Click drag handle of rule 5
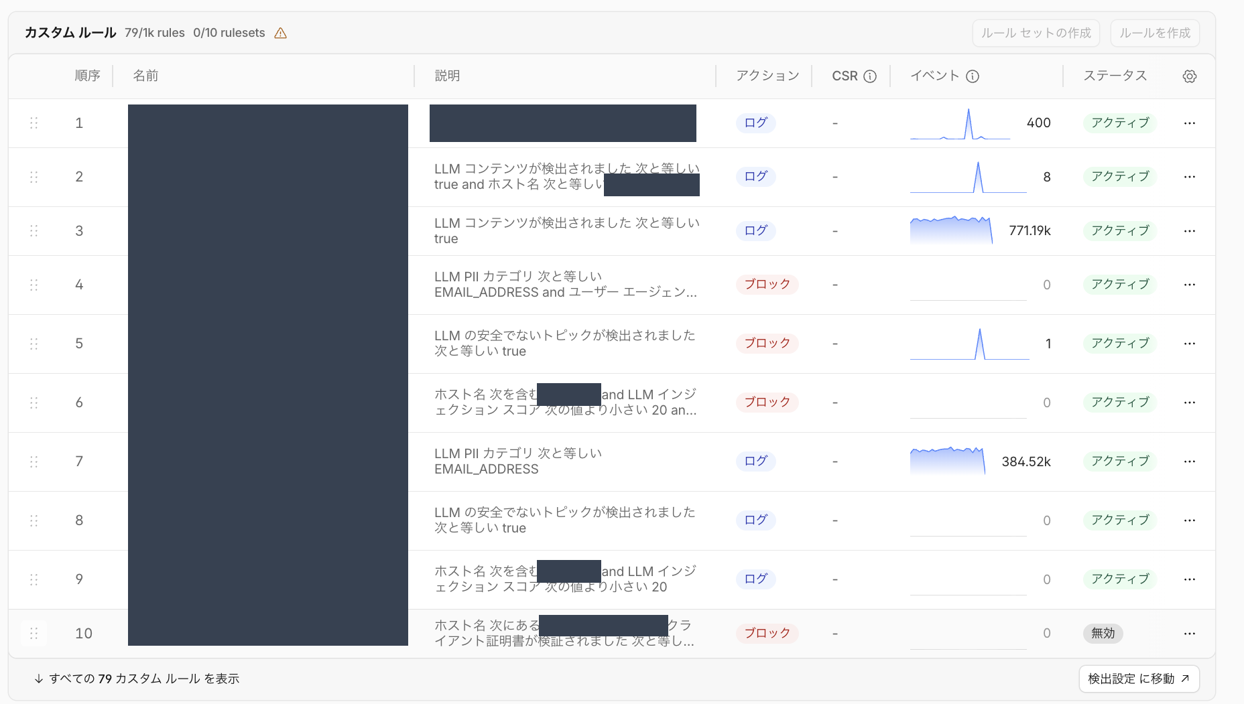This screenshot has width=1244, height=704. (x=34, y=344)
